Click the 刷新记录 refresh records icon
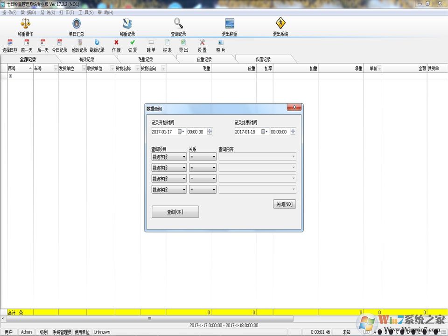Image resolution: width=448 pixels, height=336 pixels. pos(97,42)
